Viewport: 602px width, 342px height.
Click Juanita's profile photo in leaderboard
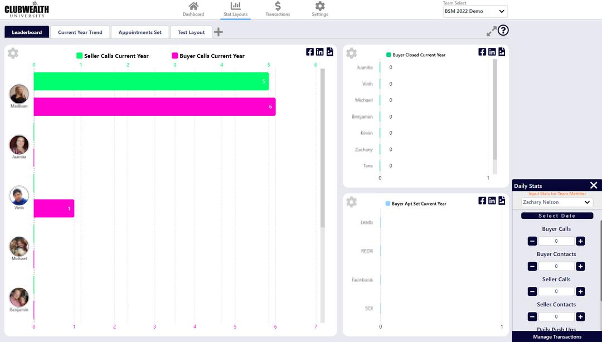click(19, 145)
